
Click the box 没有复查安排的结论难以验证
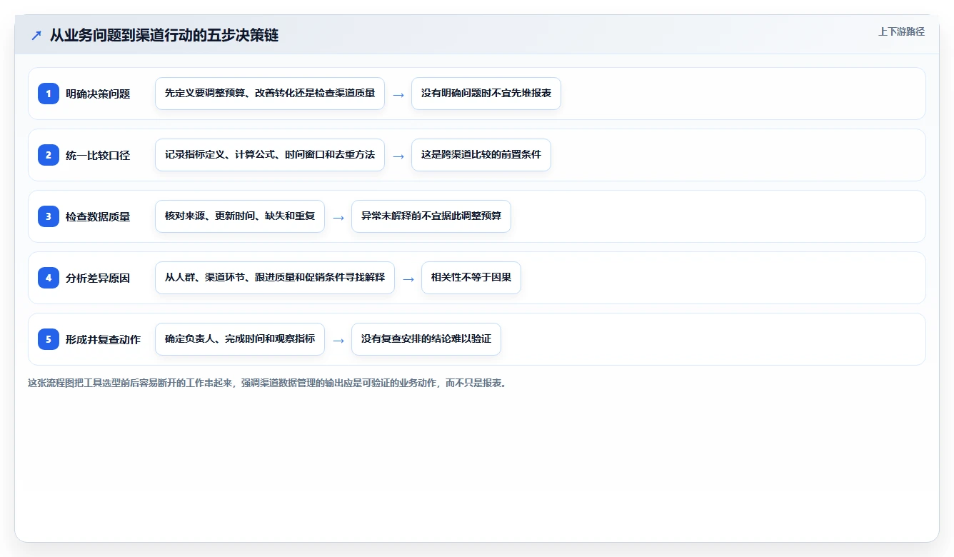[426, 339]
